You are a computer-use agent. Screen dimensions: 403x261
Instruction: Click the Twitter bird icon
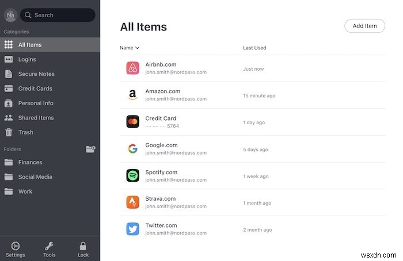click(x=132, y=229)
